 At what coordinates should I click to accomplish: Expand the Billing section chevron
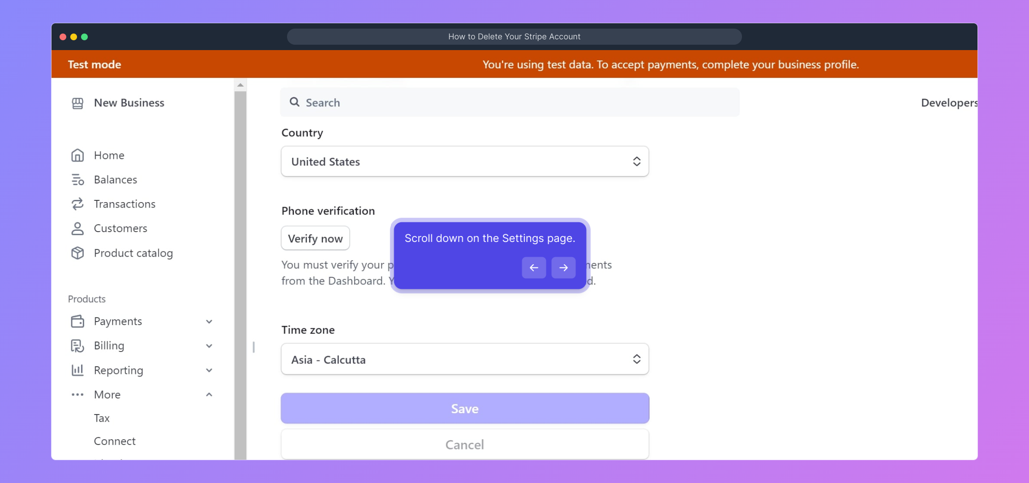pyautogui.click(x=209, y=346)
